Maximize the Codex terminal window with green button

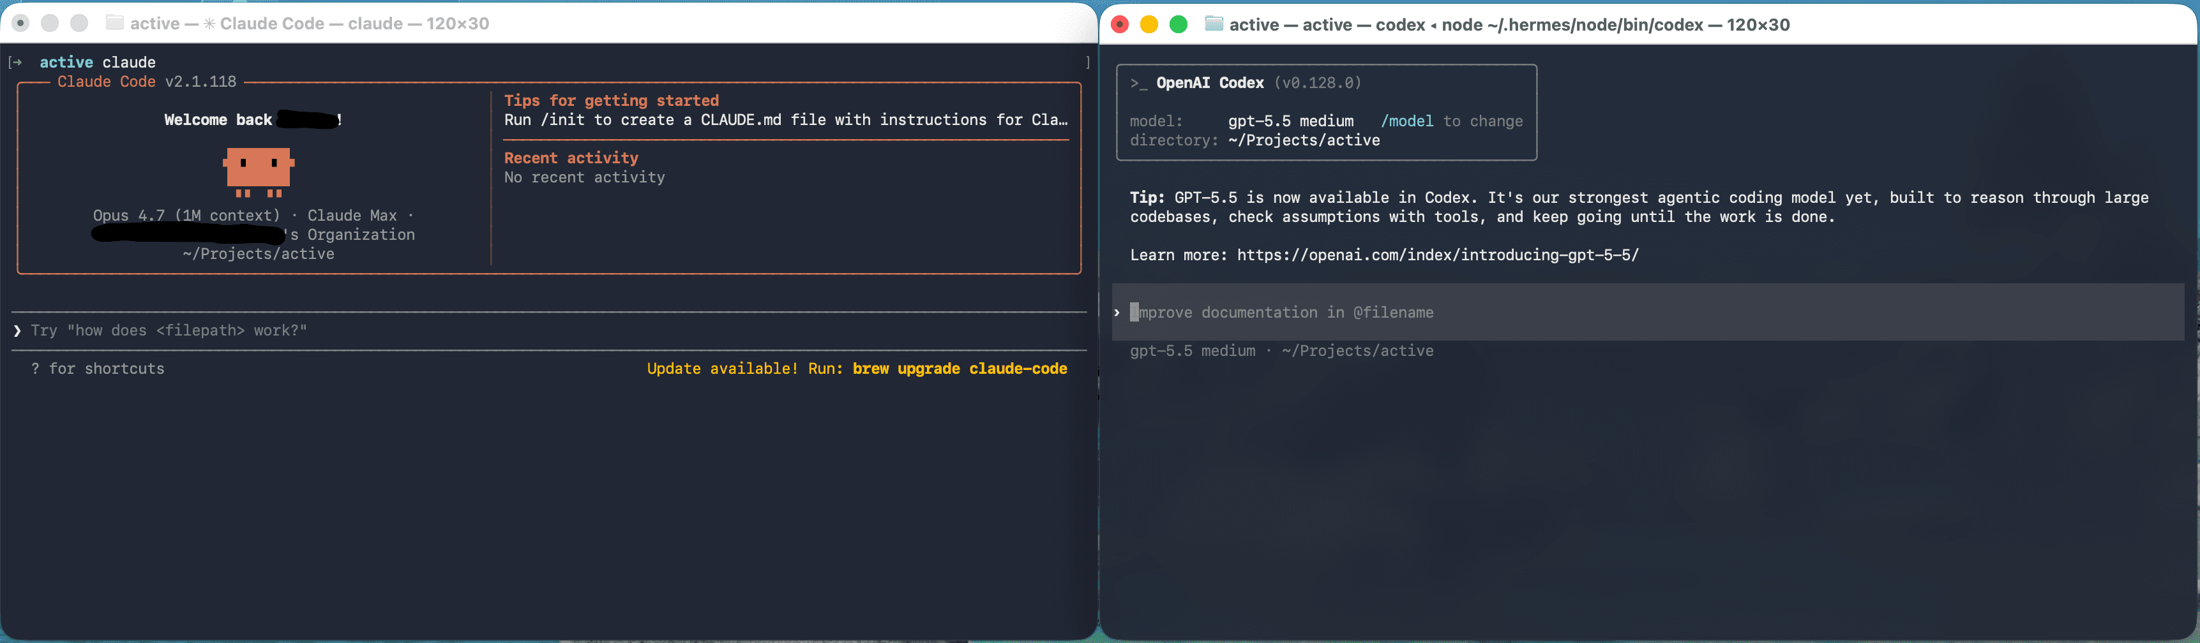click(1178, 25)
